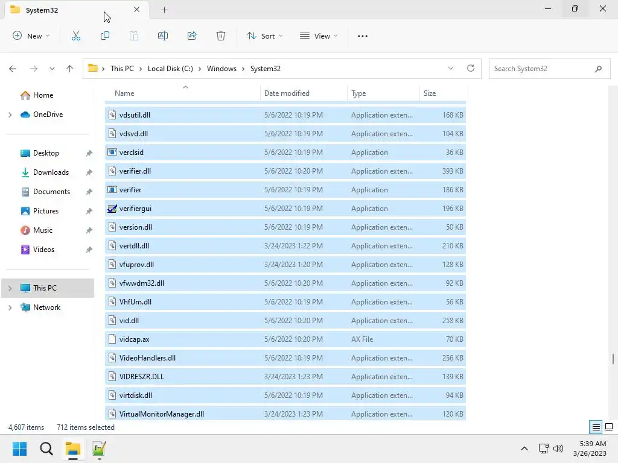
Task: Click the Copy icon in toolbar
Action: click(105, 36)
